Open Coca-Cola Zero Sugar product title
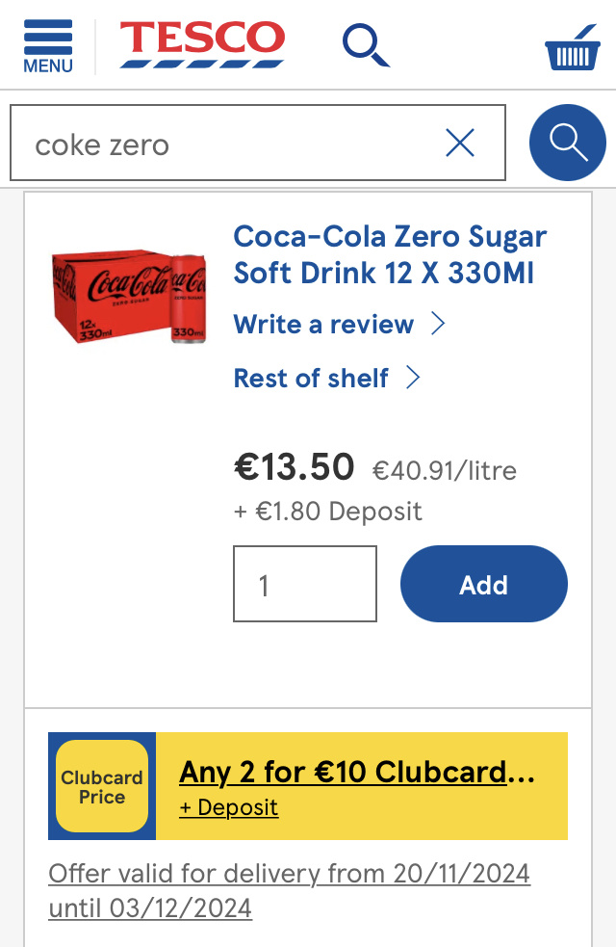Viewport: 616px width, 947px height. coord(390,254)
